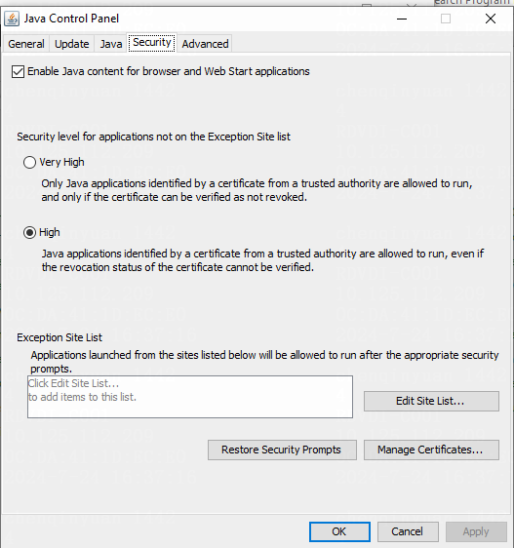Minimize the Java Control Panel window
The width and height of the screenshot is (514, 548).
point(402,19)
